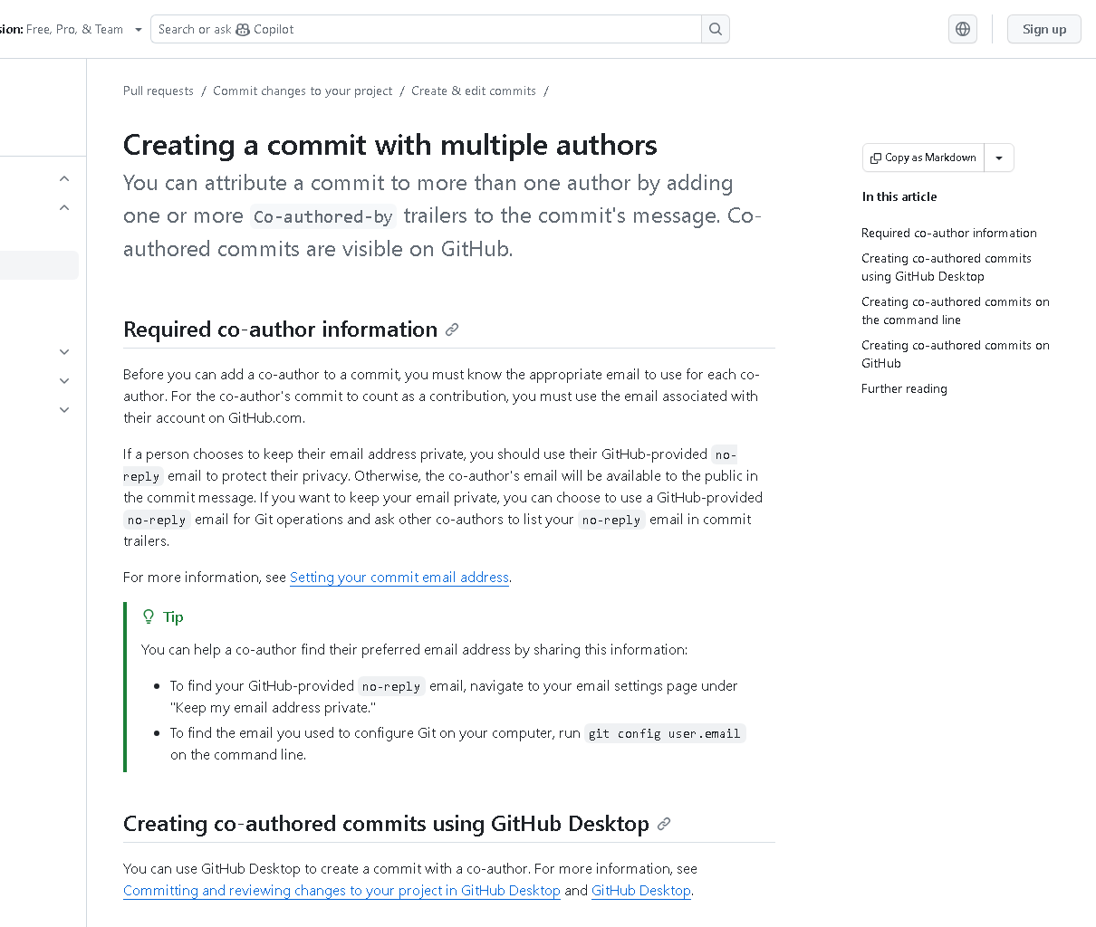
Task: Open Committing and reviewing changes in GitHub Desktop link
Action: [341, 890]
